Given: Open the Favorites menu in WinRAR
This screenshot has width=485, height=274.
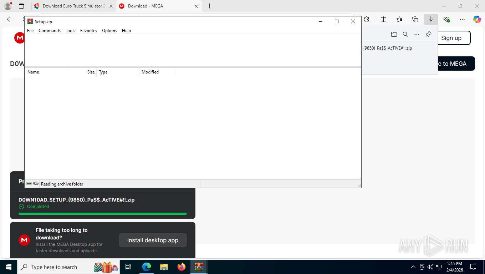Looking at the screenshot, I should 88,31.
